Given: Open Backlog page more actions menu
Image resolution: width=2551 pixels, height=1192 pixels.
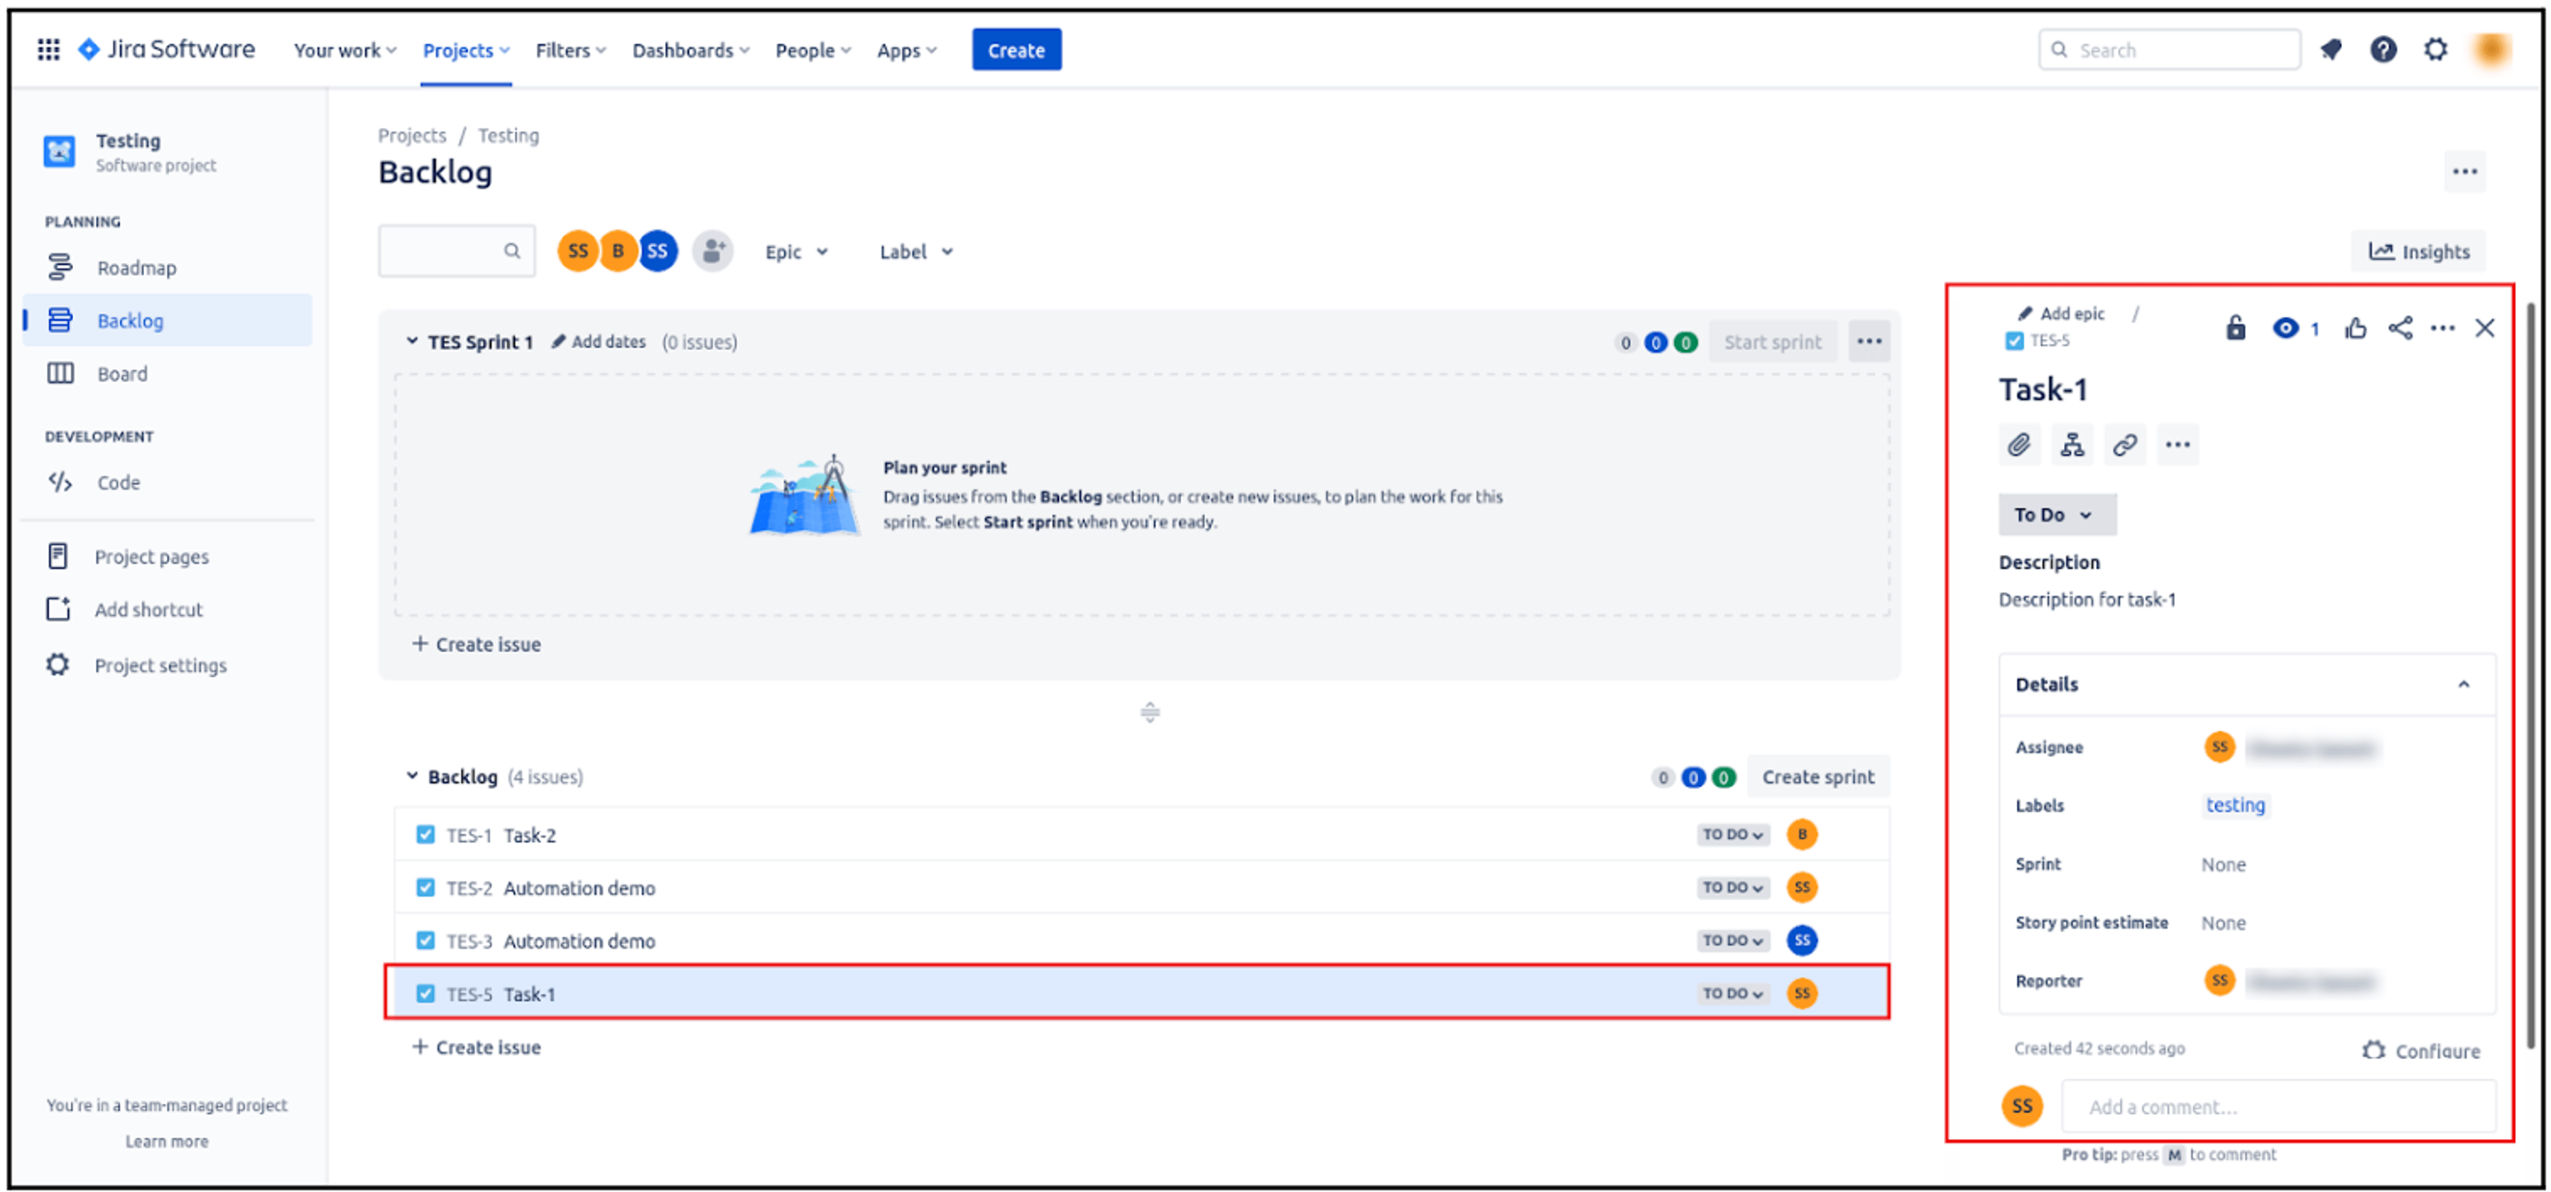Looking at the screenshot, I should [2465, 172].
